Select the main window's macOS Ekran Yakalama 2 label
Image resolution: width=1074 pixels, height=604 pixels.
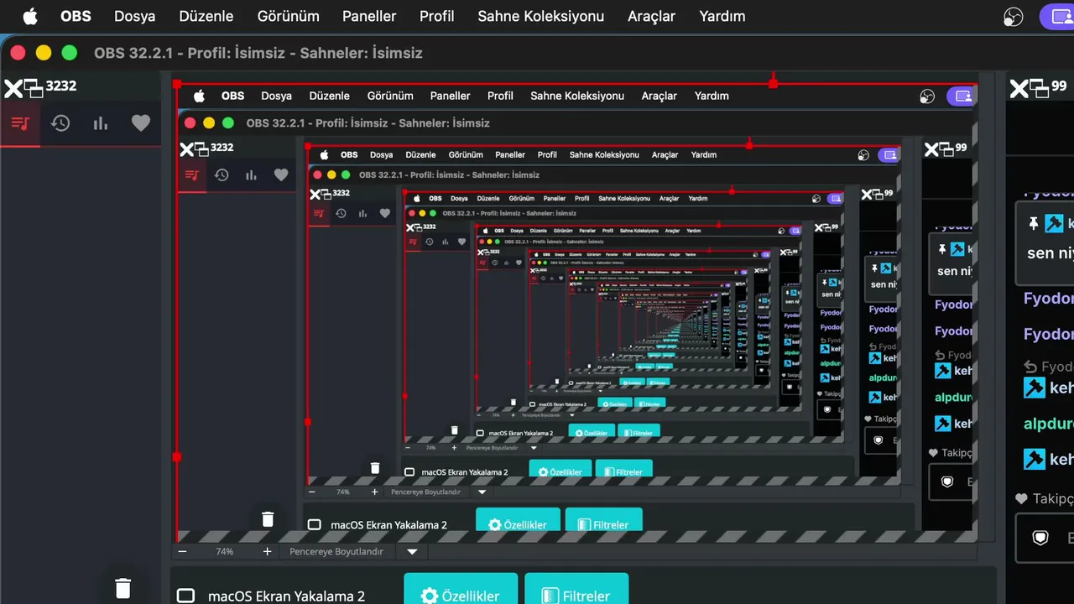pos(286,596)
